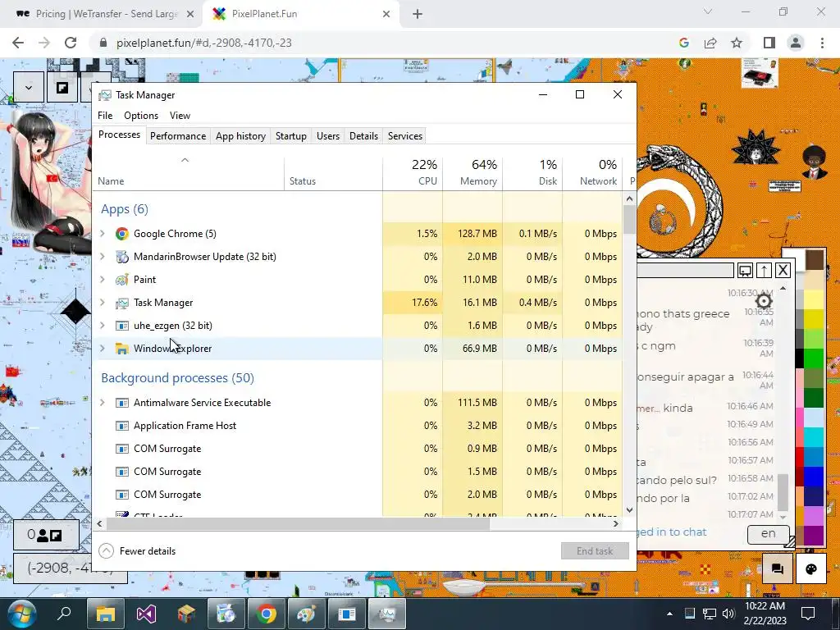Reload the PixelPlanet page

point(71,43)
